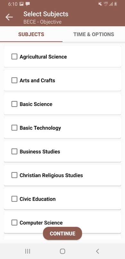Tap the Android home button
Viewport: 125px width, 259px height.
tap(62, 251)
